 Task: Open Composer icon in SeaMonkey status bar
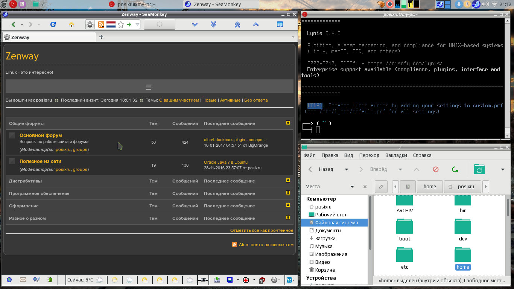(x=36, y=280)
